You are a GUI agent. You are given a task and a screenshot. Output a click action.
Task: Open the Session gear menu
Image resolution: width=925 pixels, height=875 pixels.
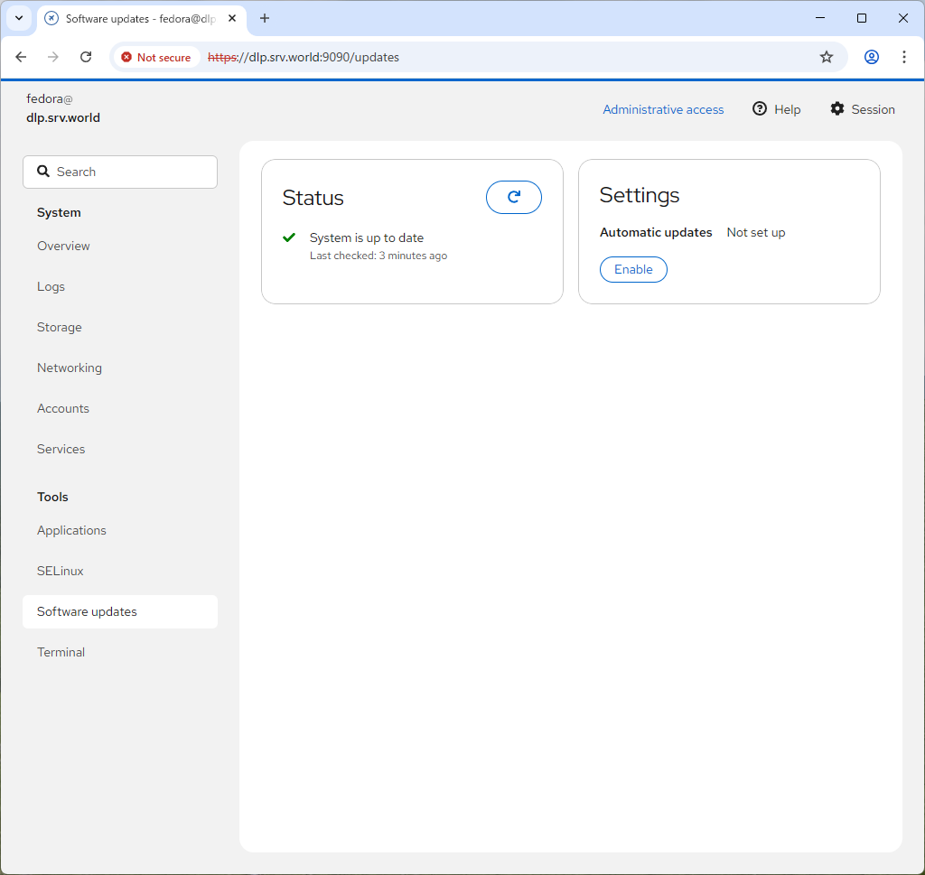point(862,109)
